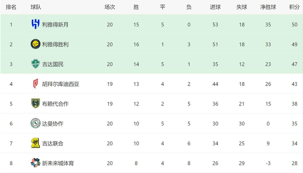Sort by the 积分 column header

pos(294,7)
